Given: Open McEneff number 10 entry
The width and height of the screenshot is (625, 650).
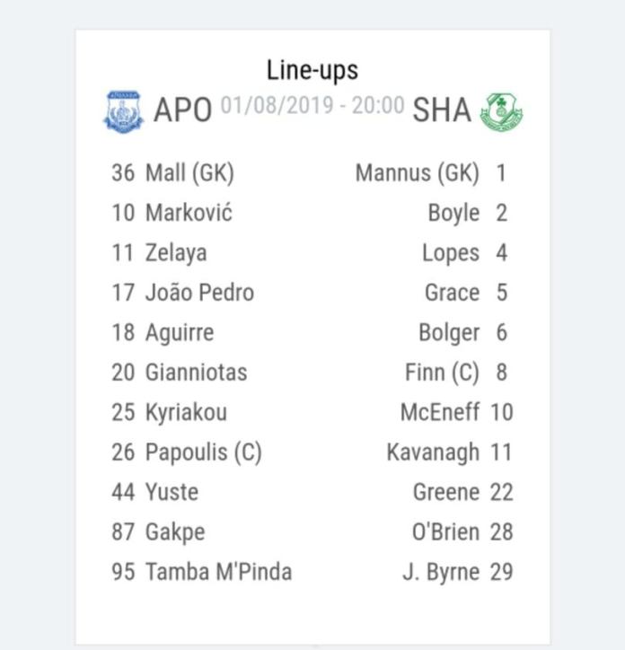Looking at the screenshot, I should pyautogui.click(x=457, y=412).
